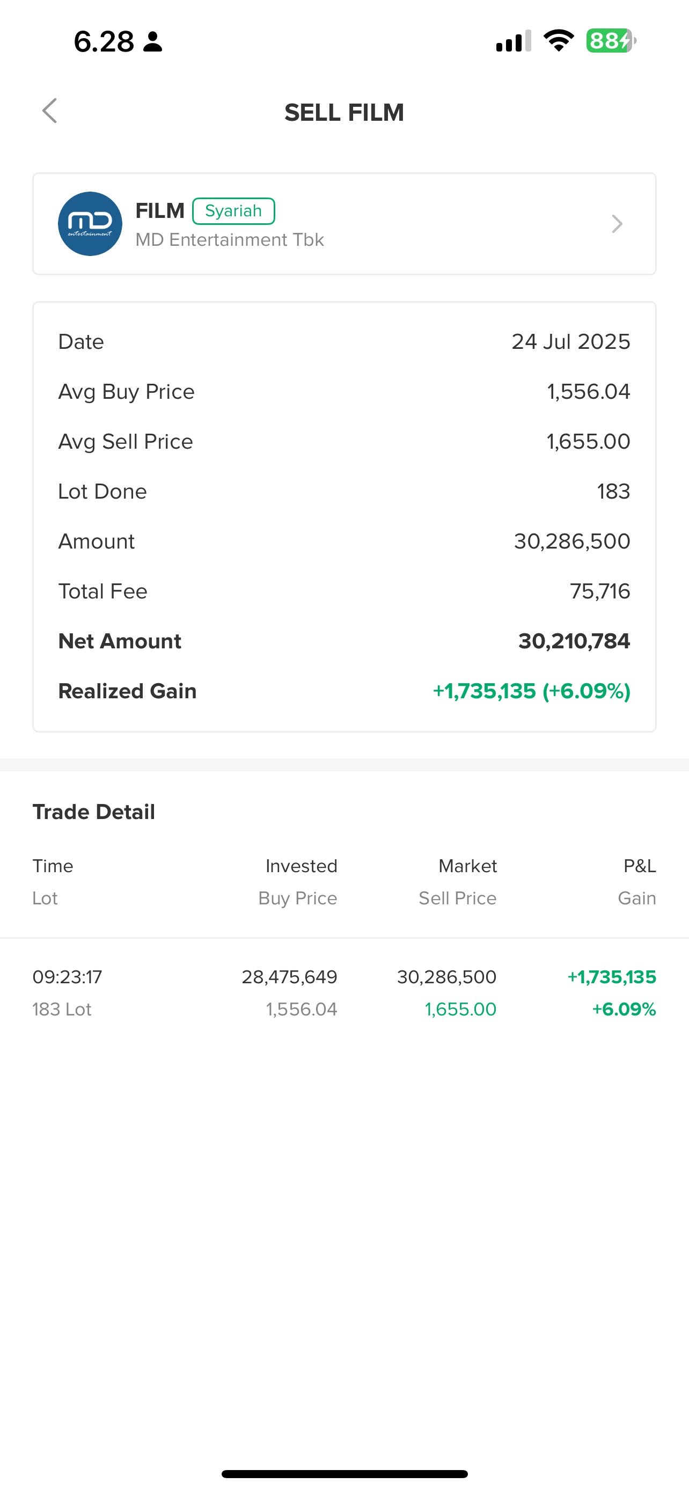This screenshot has height=1491, width=689.
Task: Tap the P&L column header
Action: [x=639, y=866]
